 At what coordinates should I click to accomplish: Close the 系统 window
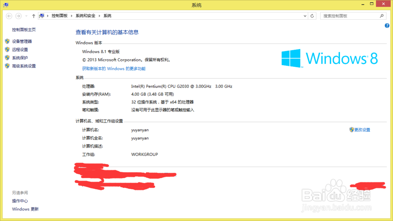[384, 4]
